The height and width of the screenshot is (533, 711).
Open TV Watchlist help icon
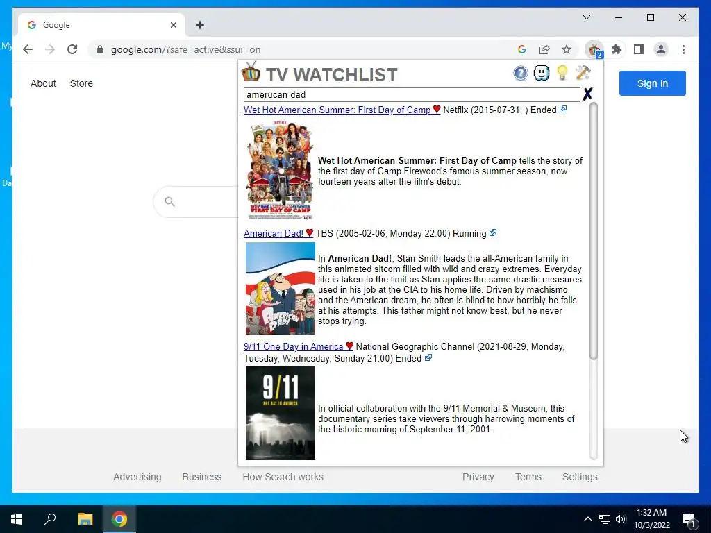tap(521, 73)
